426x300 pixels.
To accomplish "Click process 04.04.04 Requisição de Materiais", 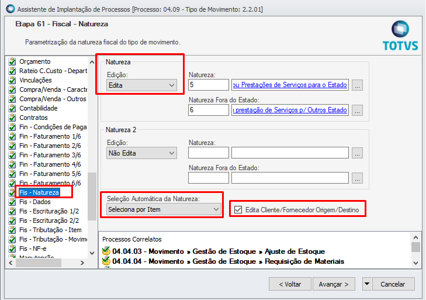I will (228, 261).
